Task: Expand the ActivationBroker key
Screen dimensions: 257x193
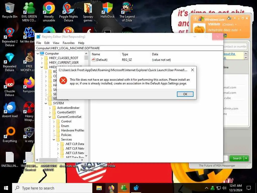Action: (50, 108)
